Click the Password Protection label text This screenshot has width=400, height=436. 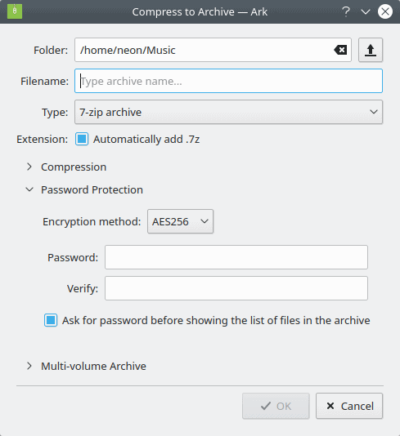pyautogui.click(x=92, y=190)
